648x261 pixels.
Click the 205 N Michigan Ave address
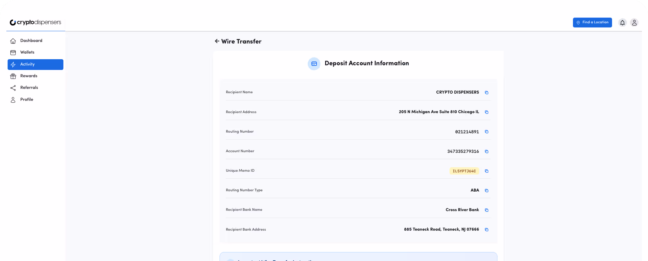click(x=439, y=112)
